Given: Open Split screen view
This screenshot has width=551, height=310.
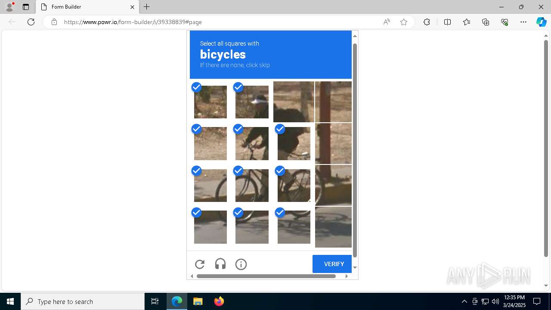Looking at the screenshot, I should (x=447, y=22).
